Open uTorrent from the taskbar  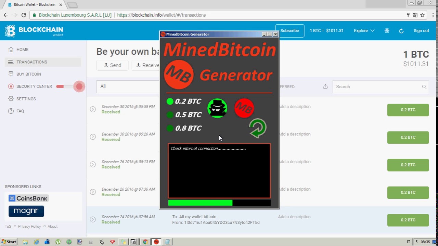click(58, 242)
